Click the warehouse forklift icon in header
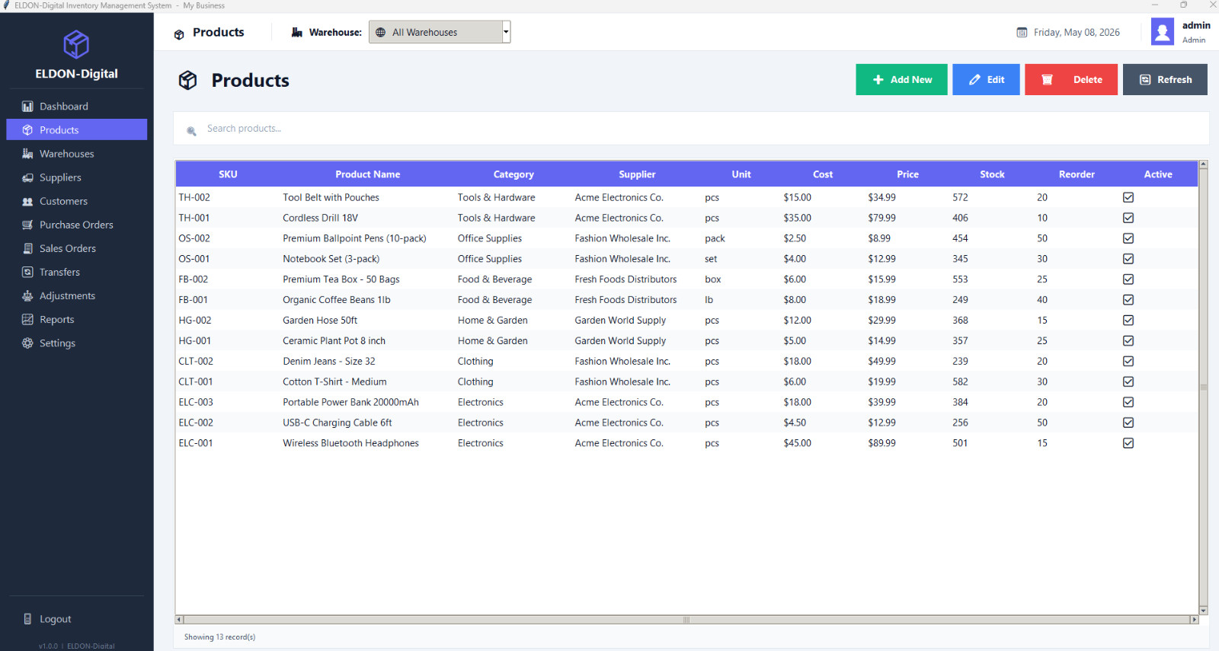This screenshot has width=1219, height=651. click(297, 33)
